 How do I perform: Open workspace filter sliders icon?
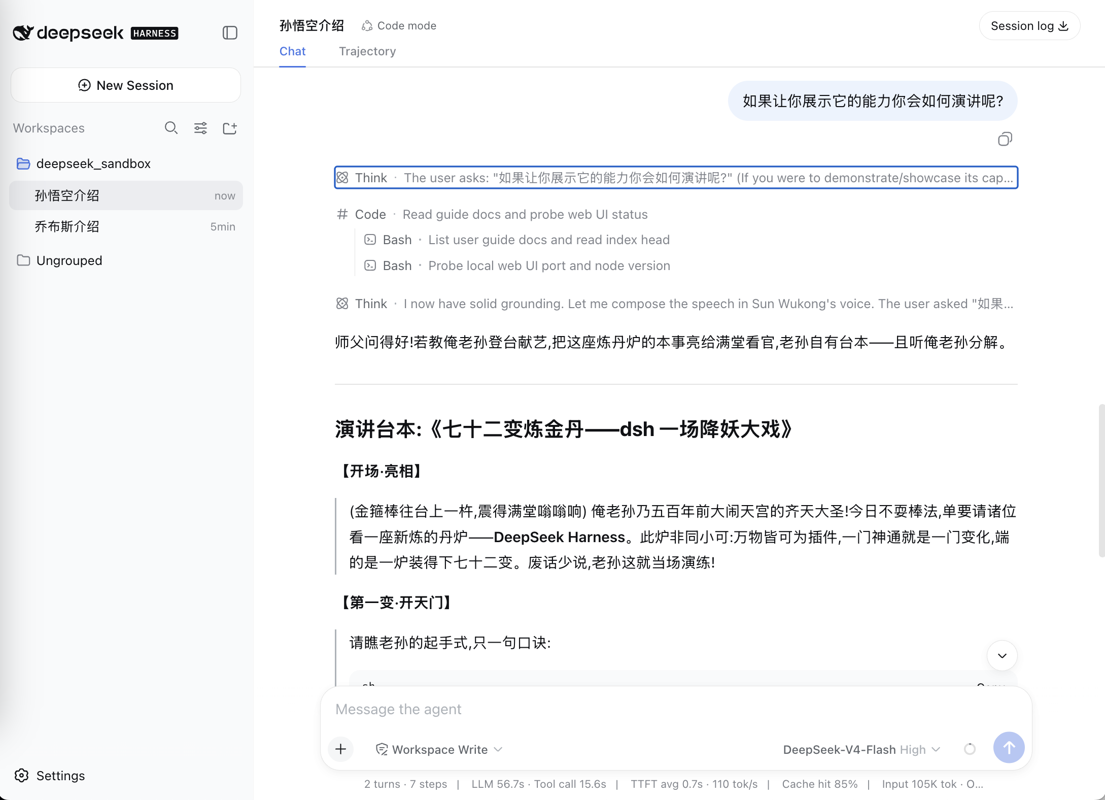tap(200, 128)
